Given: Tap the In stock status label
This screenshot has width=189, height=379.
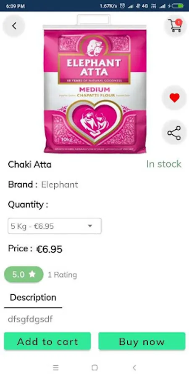Looking at the screenshot, I should pos(164,164).
